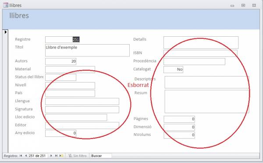Click the llibres form header title
Screen dimensions: 263x163
click(x=19, y=16)
